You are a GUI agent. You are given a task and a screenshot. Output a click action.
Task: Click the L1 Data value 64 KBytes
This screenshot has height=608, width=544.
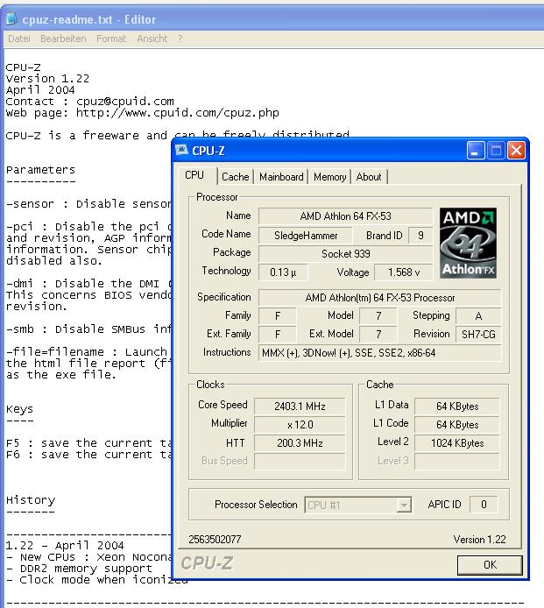coord(457,406)
